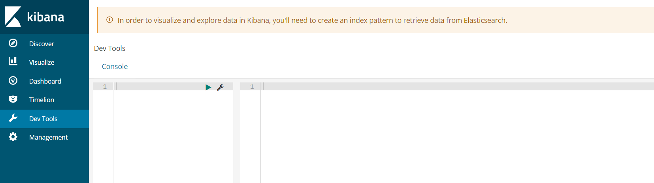The width and height of the screenshot is (654, 183).
Task: Click the Dev Tools wrench sidebar icon
Action: tap(13, 118)
